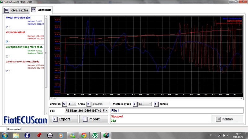Toggle Vízhőmérséklet checkbox
Image resolution: width=248 pixels, height=139 pixels.
[x=7, y=42]
